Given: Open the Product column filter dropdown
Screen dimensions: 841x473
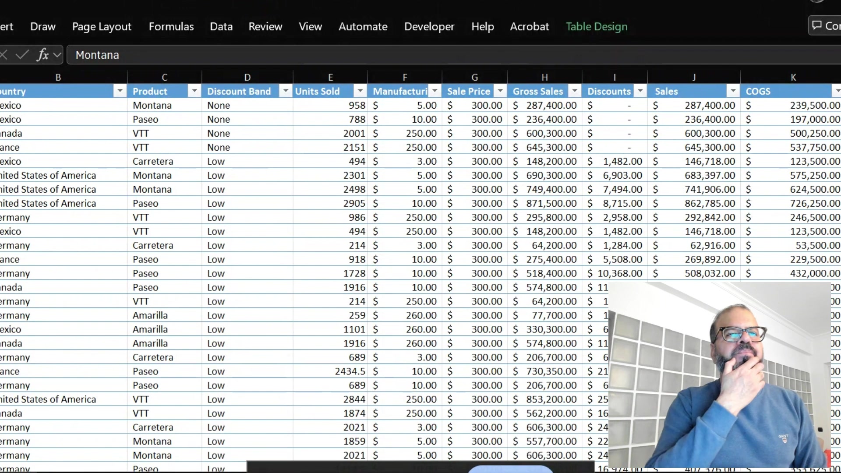Looking at the screenshot, I should tap(194, 91).
